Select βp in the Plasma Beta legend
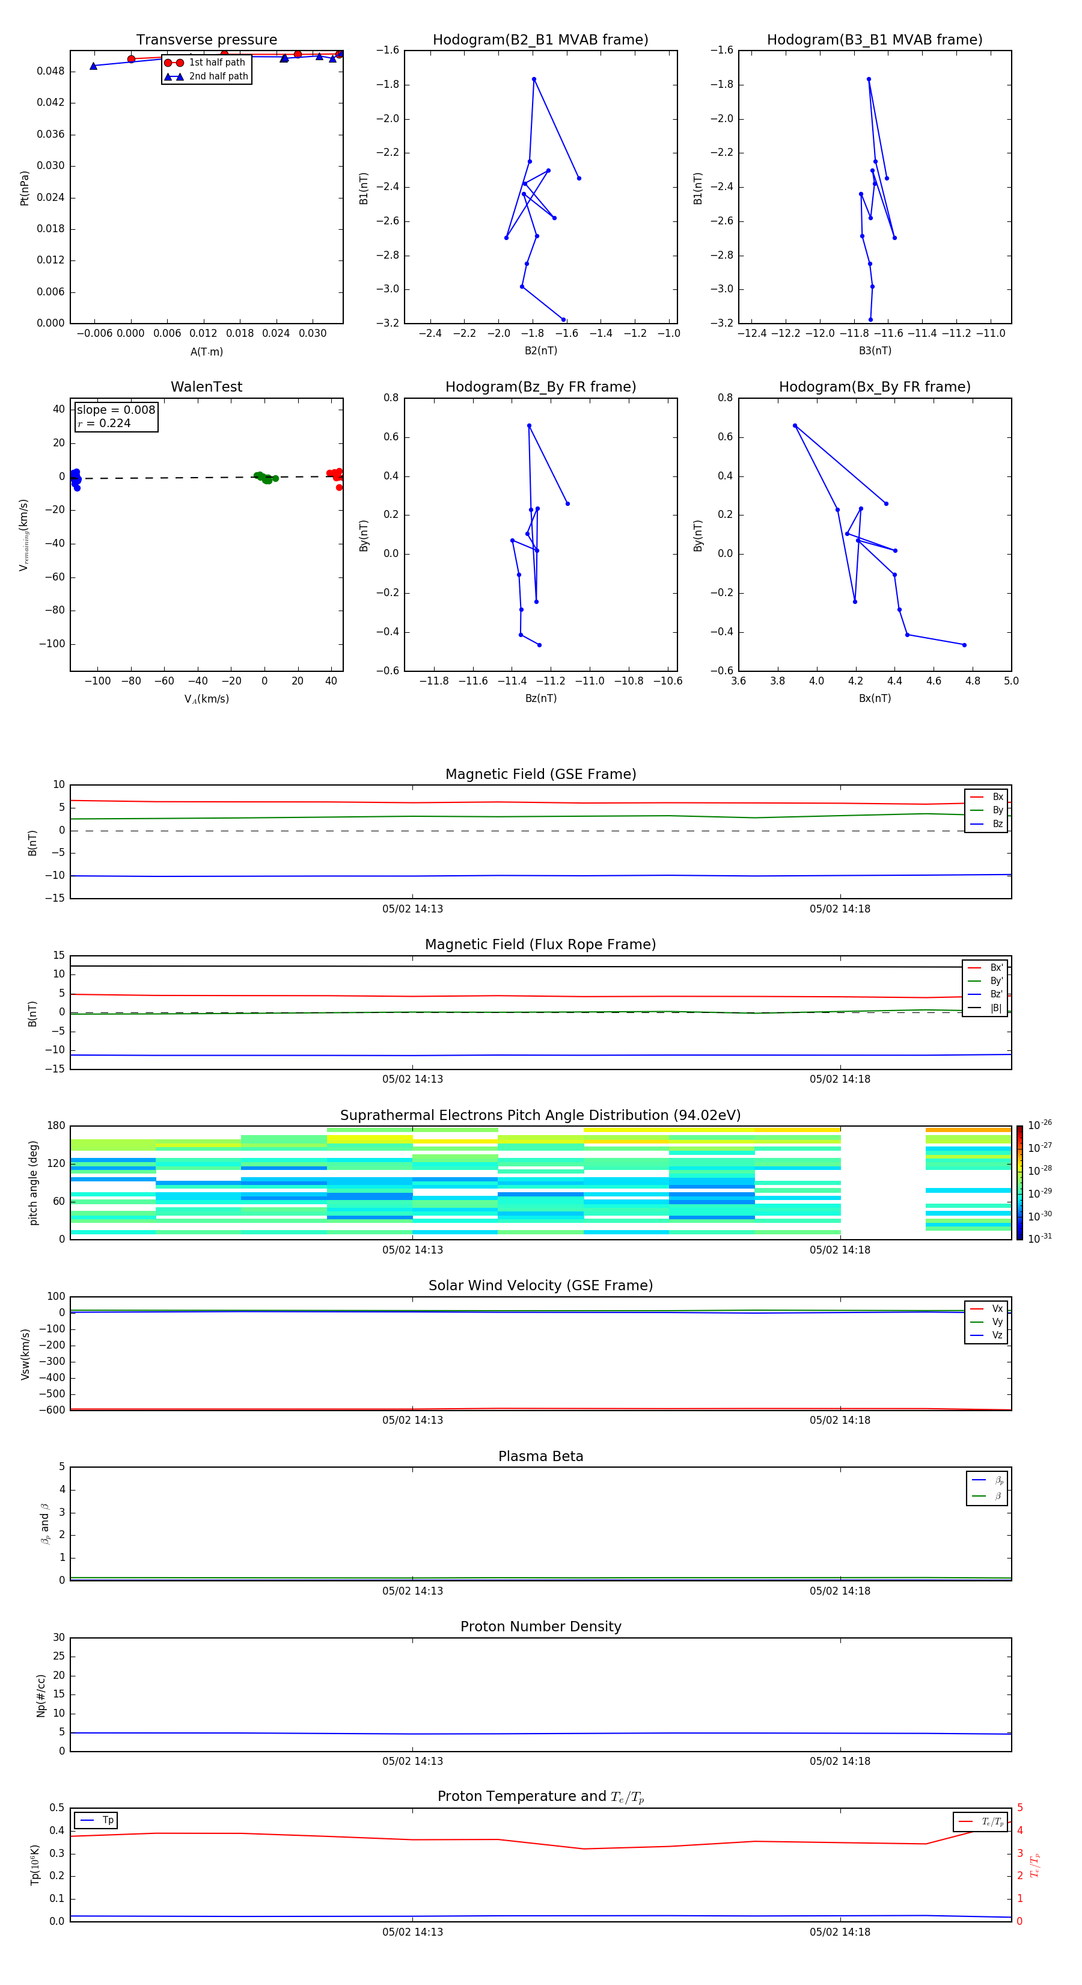This screenshot has width=1082, height=1985. pyautogui.click(x=987, y=1480)
